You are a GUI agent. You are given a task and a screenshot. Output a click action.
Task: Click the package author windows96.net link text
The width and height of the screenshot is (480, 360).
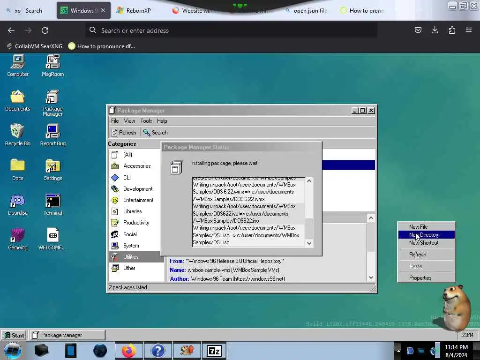[x=259, y=279]
